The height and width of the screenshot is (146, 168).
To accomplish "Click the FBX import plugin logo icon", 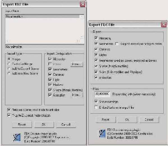I will coord(17,138).
